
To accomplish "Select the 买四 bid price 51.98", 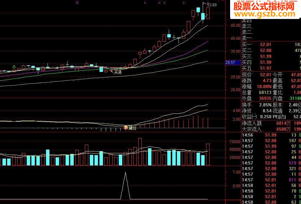I will click(x=266, y=62).
